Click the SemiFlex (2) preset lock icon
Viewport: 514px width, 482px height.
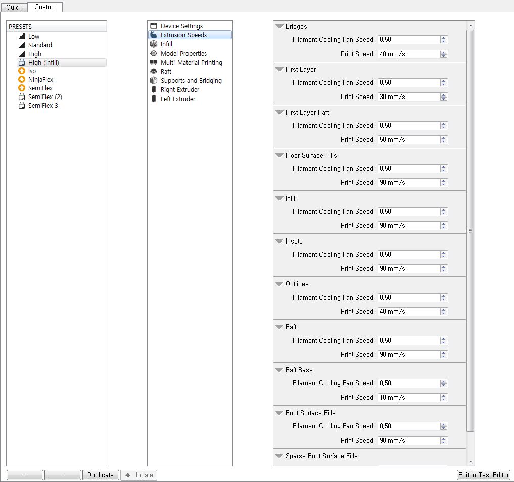coord(22,97)
